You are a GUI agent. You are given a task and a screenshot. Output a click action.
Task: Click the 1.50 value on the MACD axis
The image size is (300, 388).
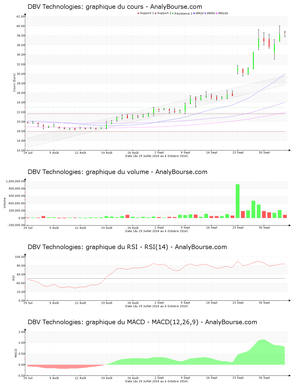click(x=21, y=332)
